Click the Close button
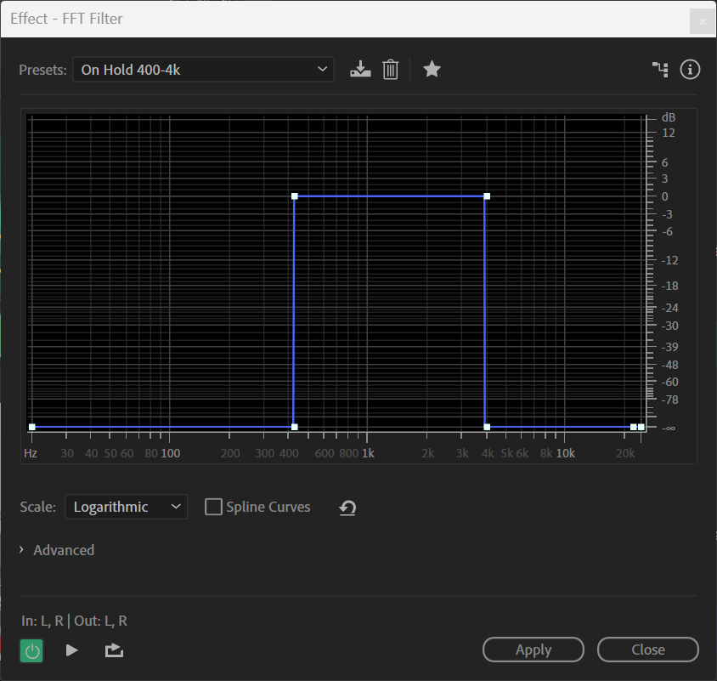 647,650
